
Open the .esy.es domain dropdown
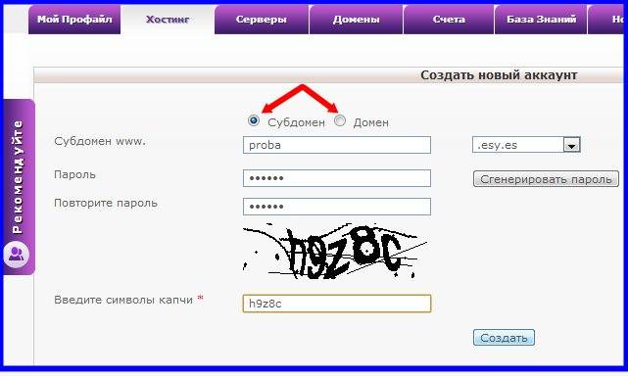pos(526,145)
